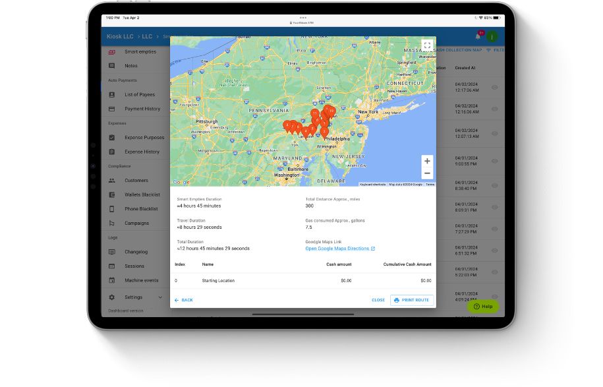Open the notifications bell
The height and width of the screenshot is (387, 603).
(x=478, y=36)
